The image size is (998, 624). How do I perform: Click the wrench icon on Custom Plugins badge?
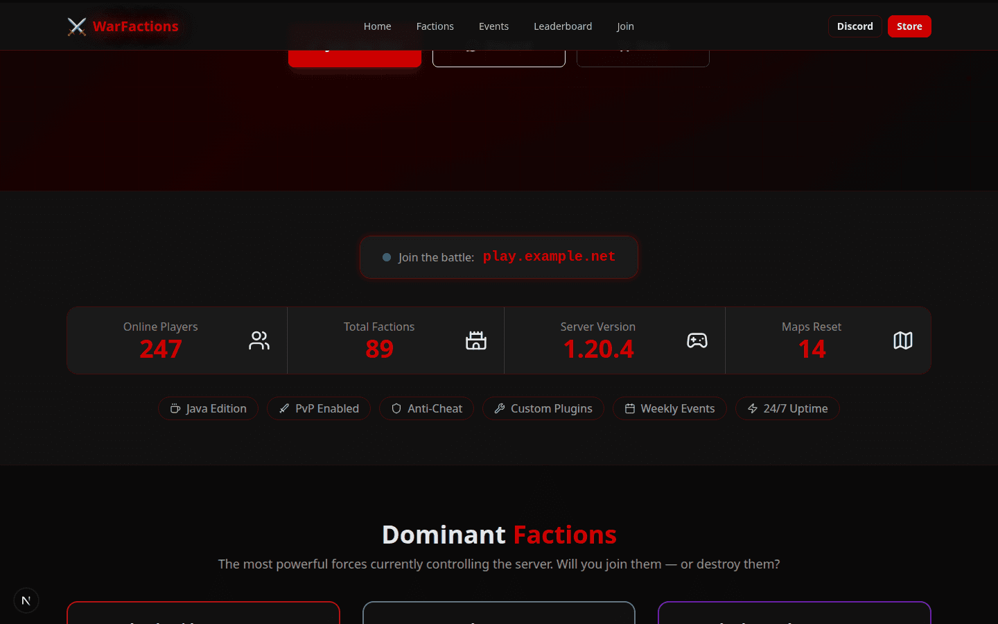500,408
